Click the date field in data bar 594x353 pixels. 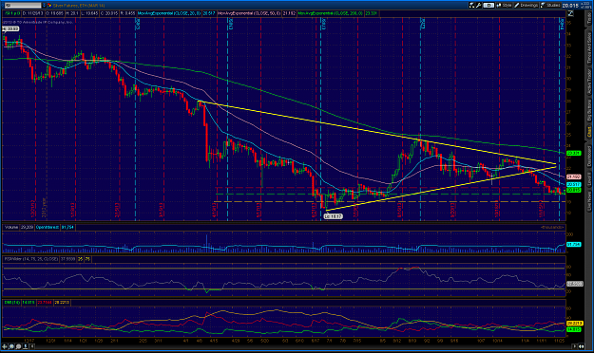33,13
